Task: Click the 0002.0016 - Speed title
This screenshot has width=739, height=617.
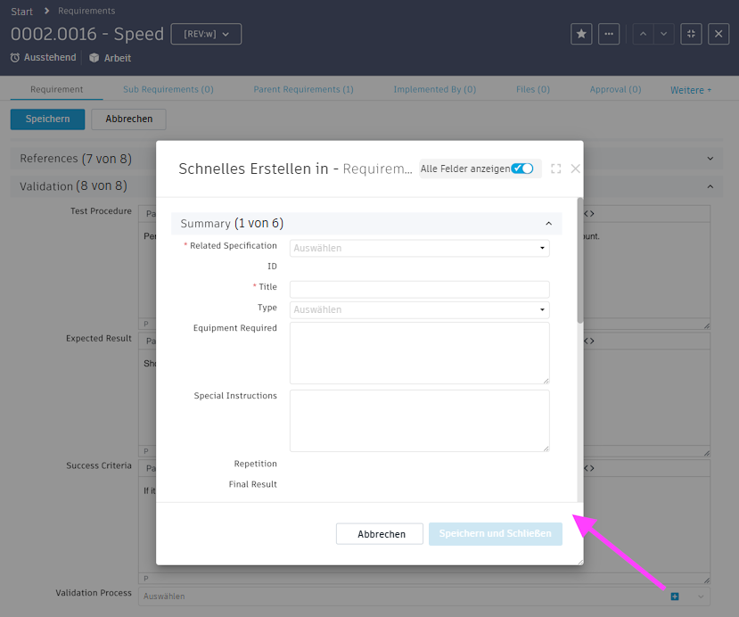Action: [x=87, y=34]
